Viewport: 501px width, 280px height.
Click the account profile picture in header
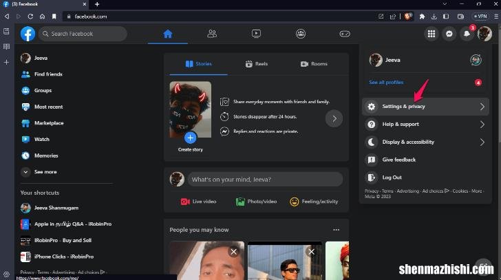(484, 34)
